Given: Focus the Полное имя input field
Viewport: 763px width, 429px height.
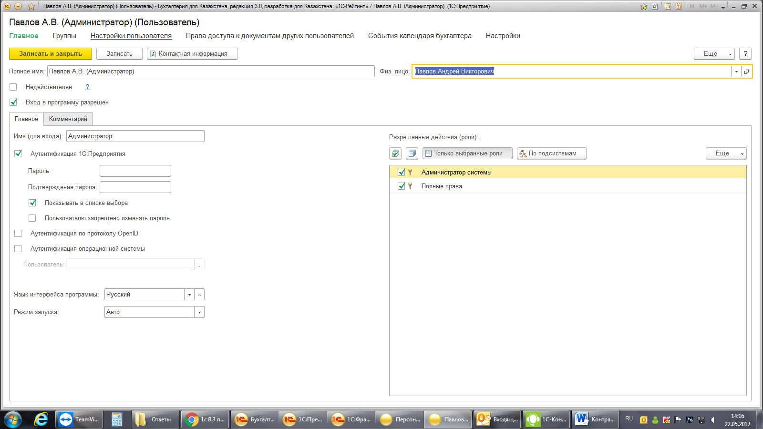Looking at the screenshot, I should pyautogui.click(x=211, y=71).
